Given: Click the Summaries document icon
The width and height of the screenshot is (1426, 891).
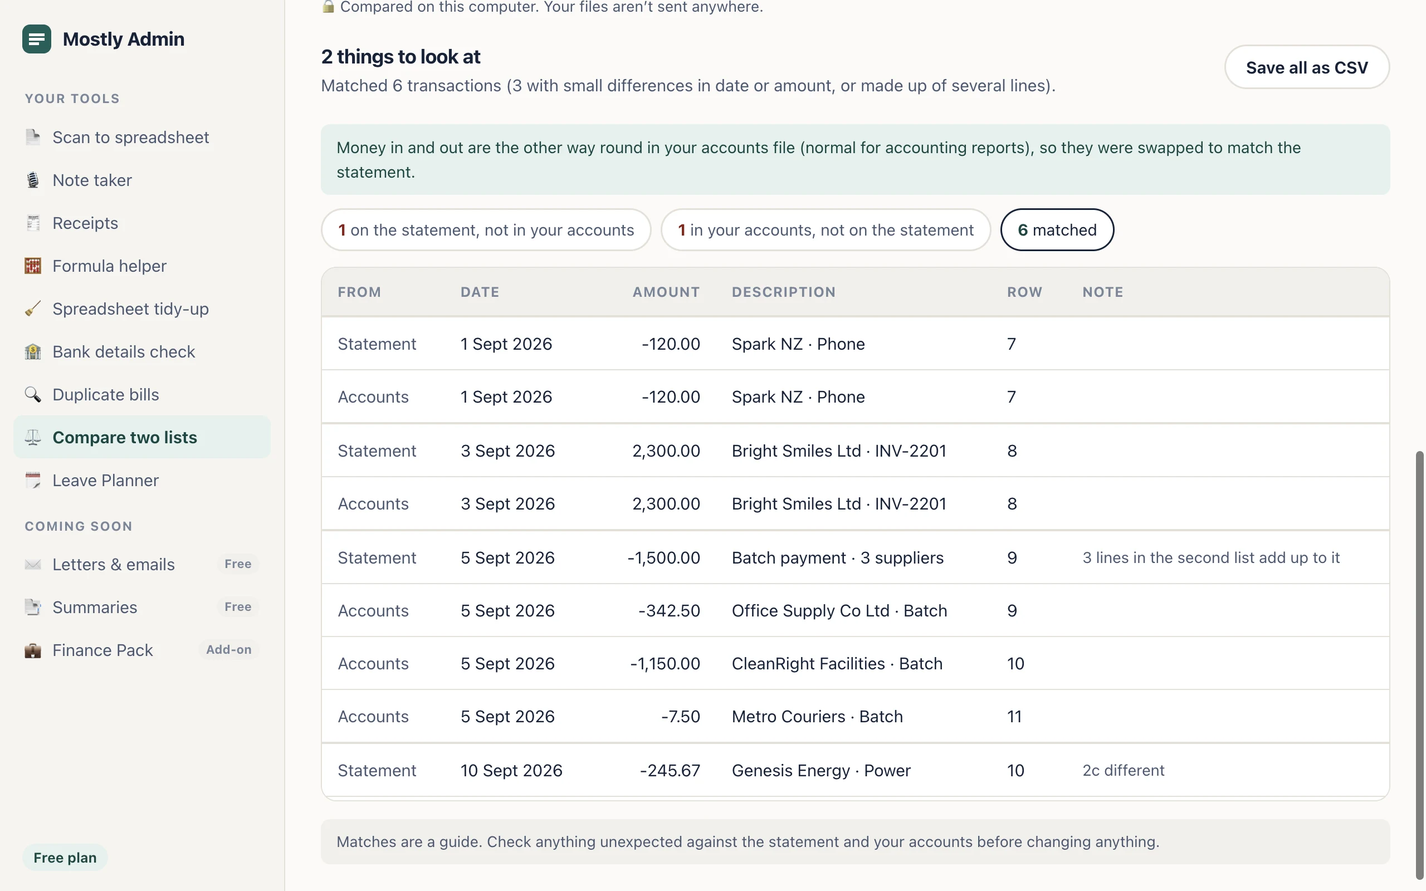Looking at the screenshot, I should [x=33, y=608].
